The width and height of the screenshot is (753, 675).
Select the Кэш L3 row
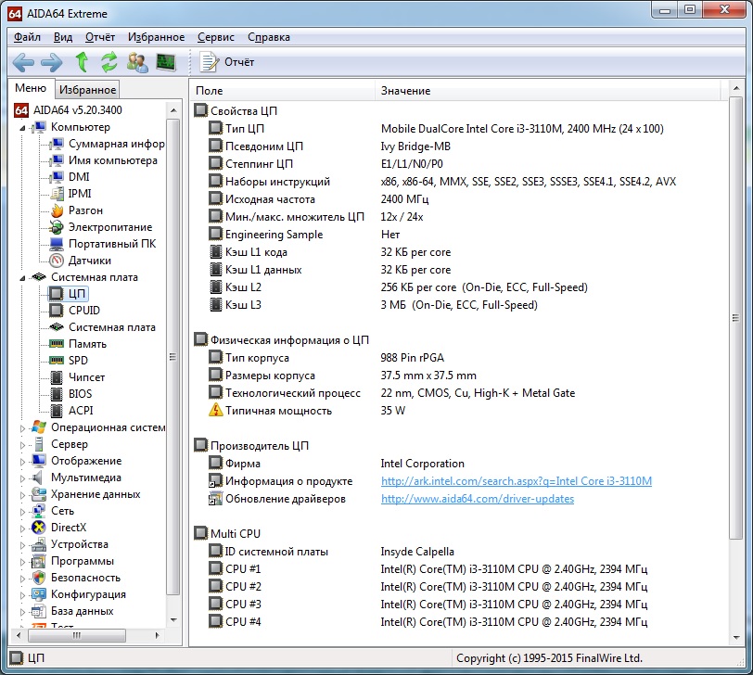coord(459,305)
